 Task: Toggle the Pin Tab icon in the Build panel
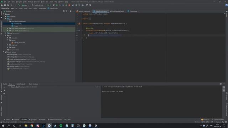pyautogui.click(x=4, y=90)
